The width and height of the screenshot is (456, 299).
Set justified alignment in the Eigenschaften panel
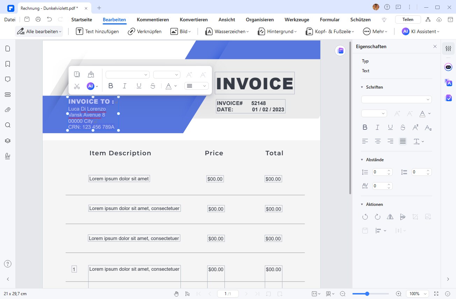(x=403, y=141)
